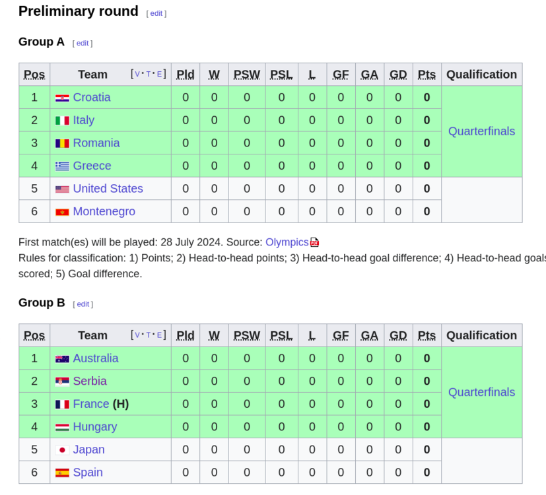Click the Pts column header in Group A

[x=427, y=75]
